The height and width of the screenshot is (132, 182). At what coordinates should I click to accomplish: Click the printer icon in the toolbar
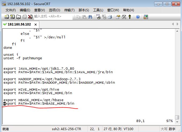tap(110, 17)
